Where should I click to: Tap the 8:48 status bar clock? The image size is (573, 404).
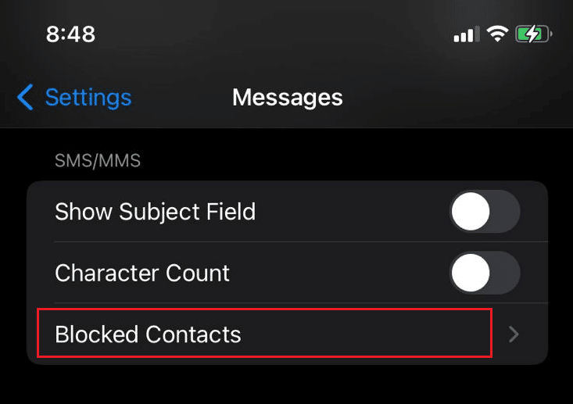[x=70, y=34]
